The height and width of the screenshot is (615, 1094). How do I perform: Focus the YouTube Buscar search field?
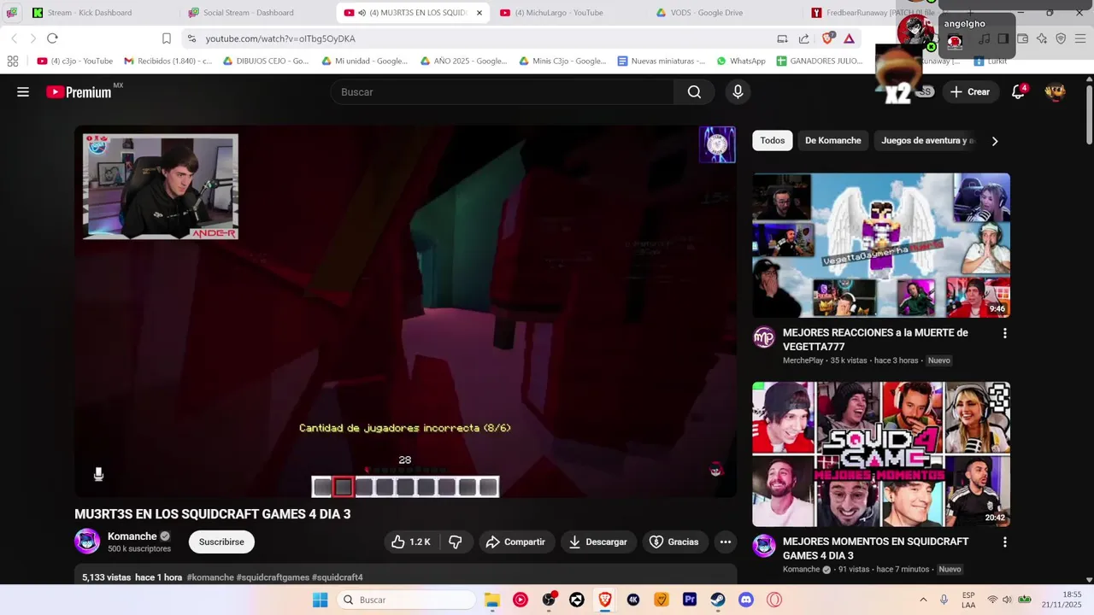pyautogui.click(x=503, y=92)
